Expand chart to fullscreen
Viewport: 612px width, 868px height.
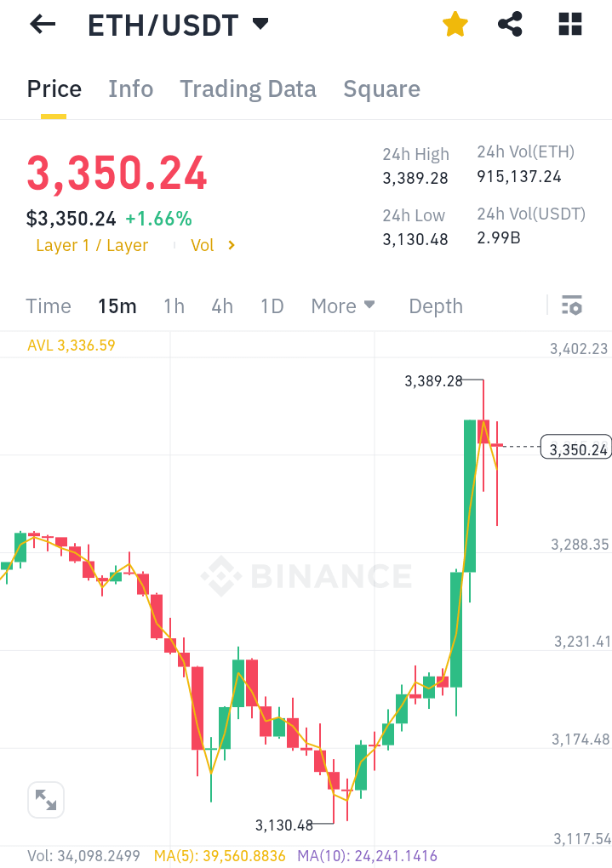click(x=46, y=800)
